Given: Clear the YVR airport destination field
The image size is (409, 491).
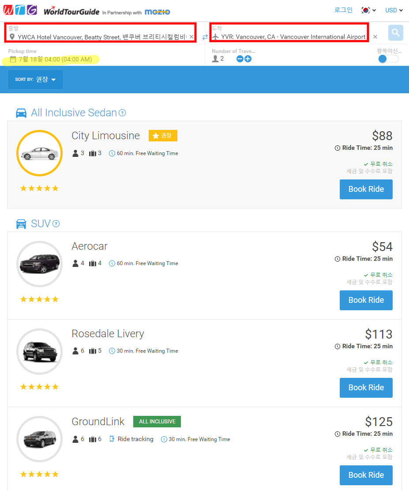Looking at the screenshot, I should coord(375,37).
